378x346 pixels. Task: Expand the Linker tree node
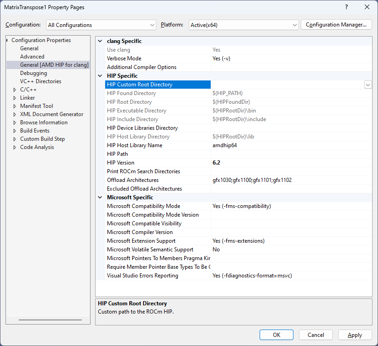pyautogui.click(x=15, y=98)
